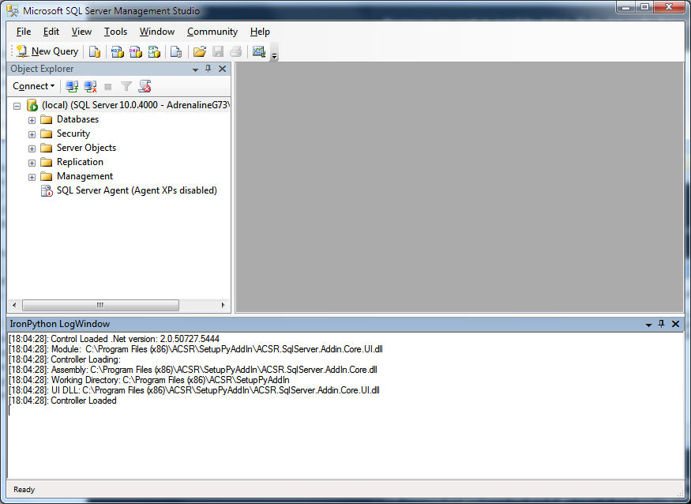Viewport: 691px width, 504px height.
Task: Open the Window menu
Action: coord(157,32)
